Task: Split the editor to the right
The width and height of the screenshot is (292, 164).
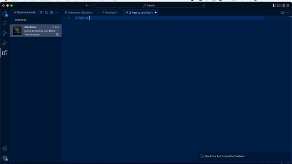Action: tap(282, 12)
